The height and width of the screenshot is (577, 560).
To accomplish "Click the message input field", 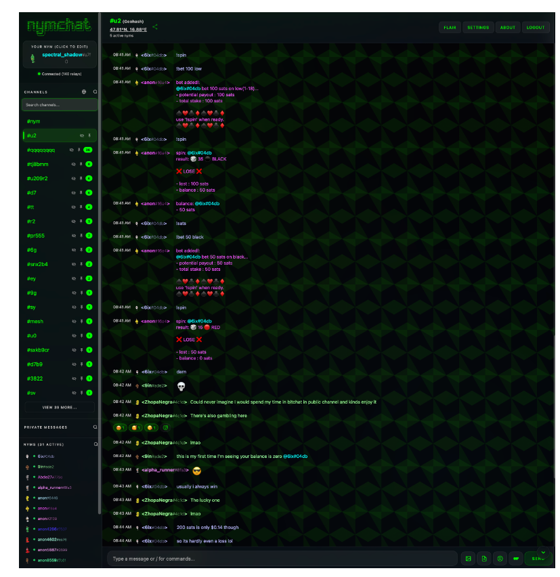I will click(271, 558).
